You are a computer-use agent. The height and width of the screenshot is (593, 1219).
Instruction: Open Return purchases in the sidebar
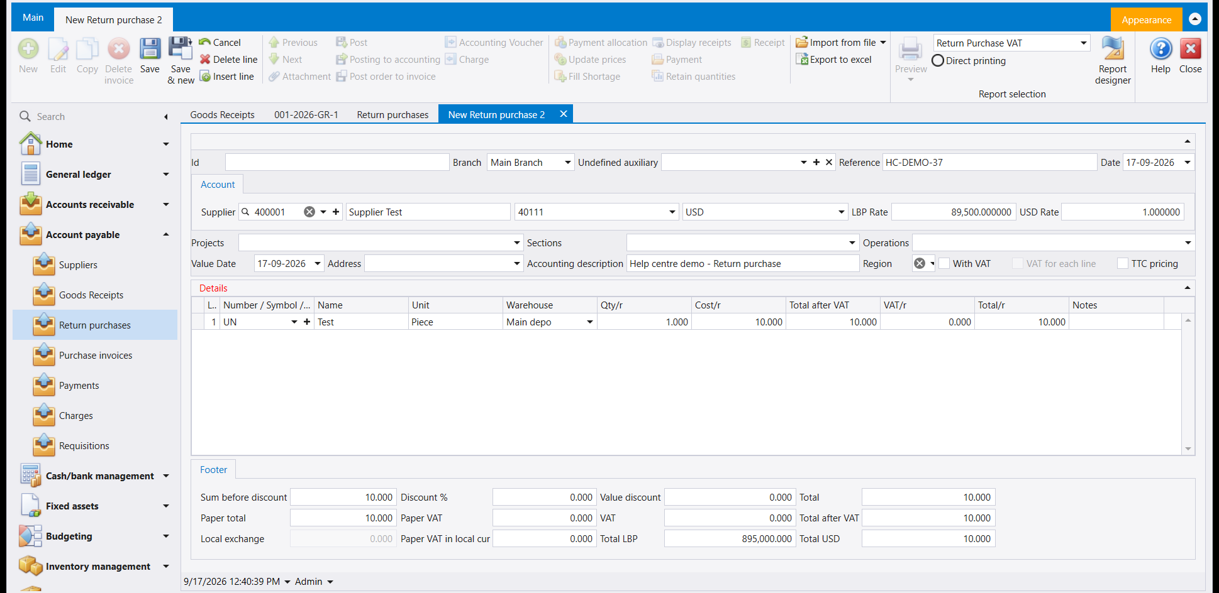tap(95, 325)
